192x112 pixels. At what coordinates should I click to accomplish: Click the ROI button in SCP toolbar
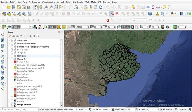coord(52,27)
